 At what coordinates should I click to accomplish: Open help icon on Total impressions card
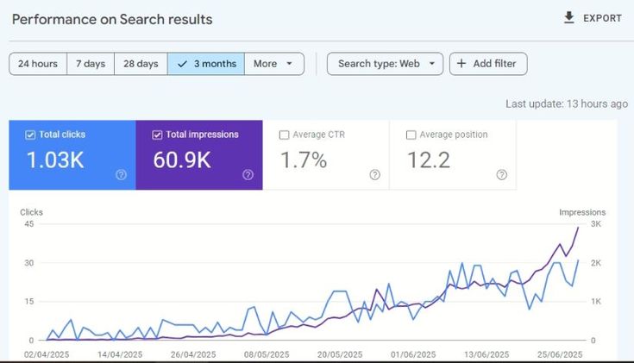[248, 175]
